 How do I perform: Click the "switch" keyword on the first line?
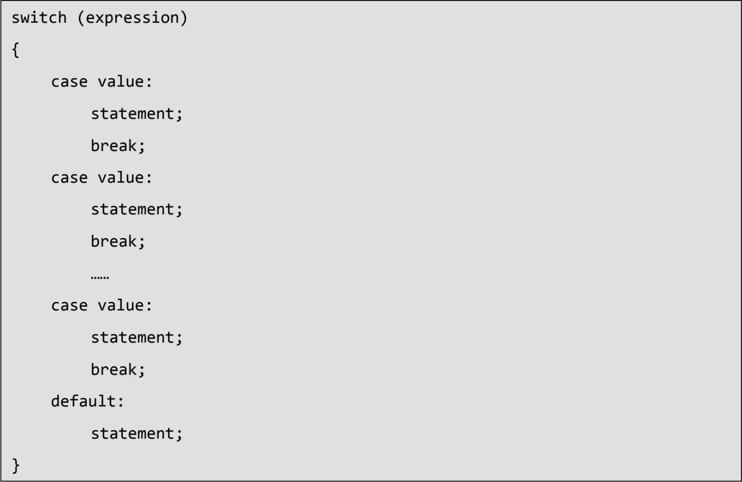pos(39,18)
